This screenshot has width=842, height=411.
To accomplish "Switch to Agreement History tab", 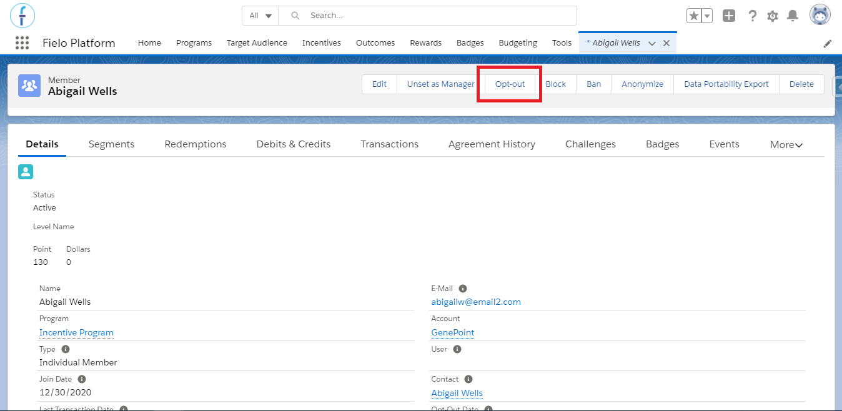I will click(x=492, y=144).
